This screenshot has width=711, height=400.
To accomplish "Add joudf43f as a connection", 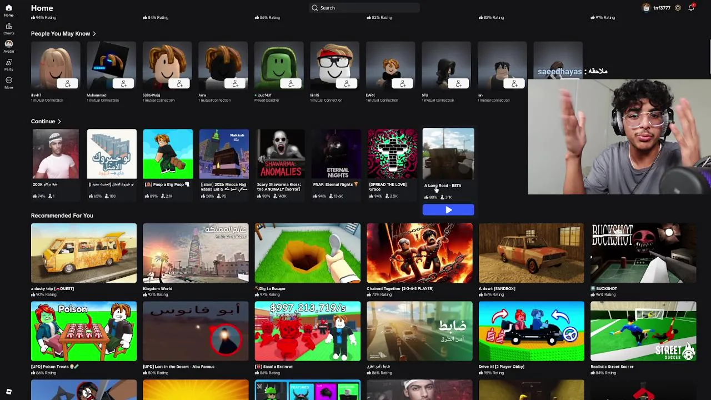I will (291, 83).
